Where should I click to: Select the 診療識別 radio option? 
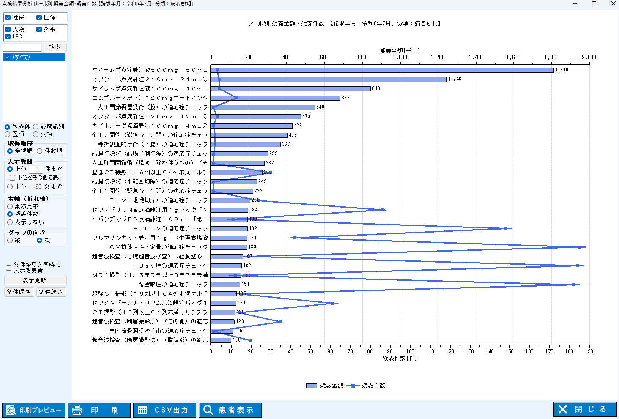click(x=36, y=126)
